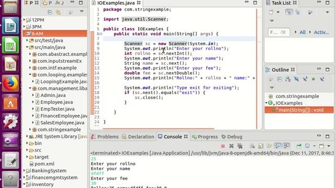Collapse src/main/java folder
335x188 pixels.
(x=27, y=47)
